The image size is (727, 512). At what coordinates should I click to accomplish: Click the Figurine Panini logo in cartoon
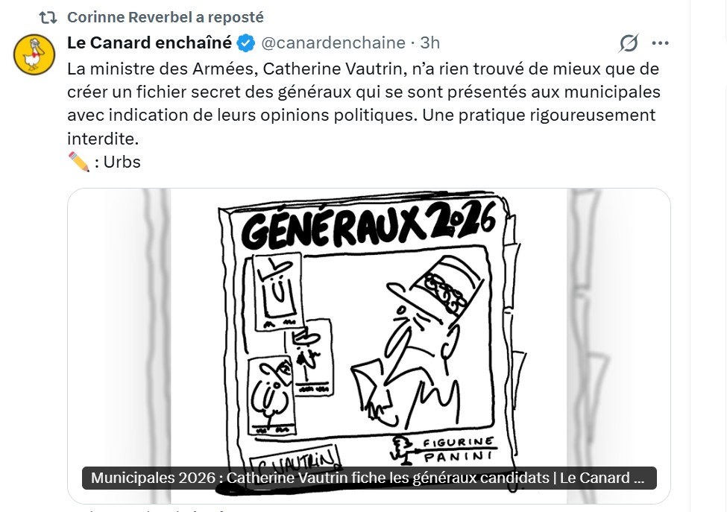[444, 449]
